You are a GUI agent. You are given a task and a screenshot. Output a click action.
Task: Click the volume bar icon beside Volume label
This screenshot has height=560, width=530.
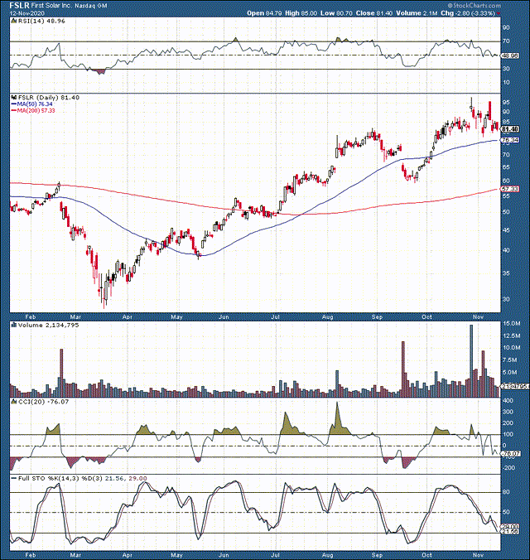pos(14,325)
